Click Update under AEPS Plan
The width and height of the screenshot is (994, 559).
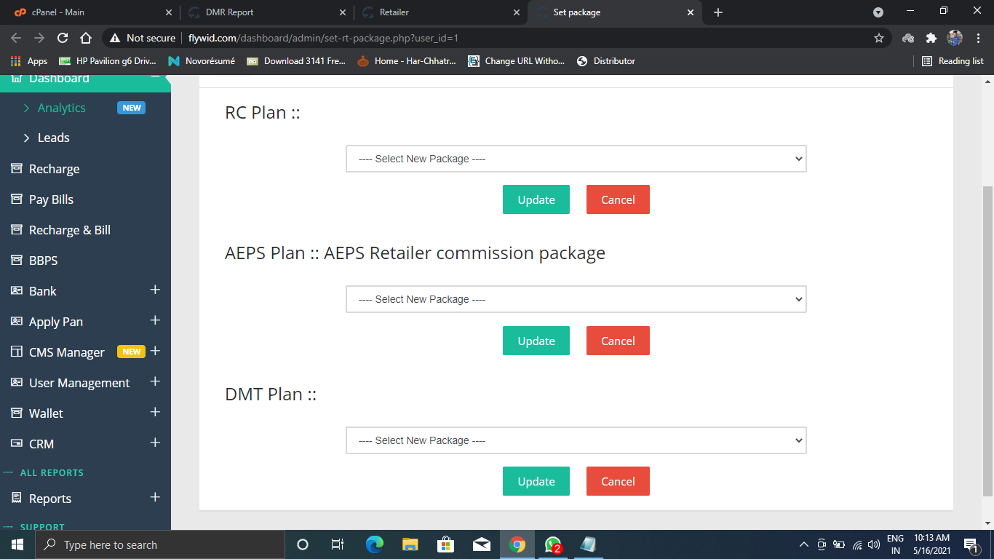point(536,341)
